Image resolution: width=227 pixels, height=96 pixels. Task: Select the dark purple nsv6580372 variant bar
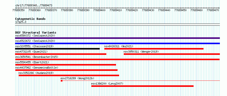[117, 38]
